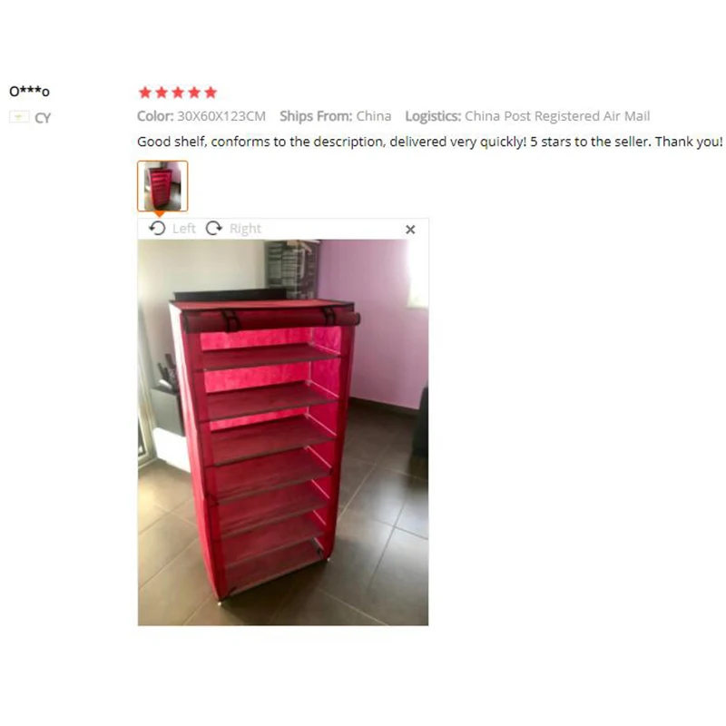Click the fourth red rating star
The width and height of the screenshot is (726, 726).
194,93
